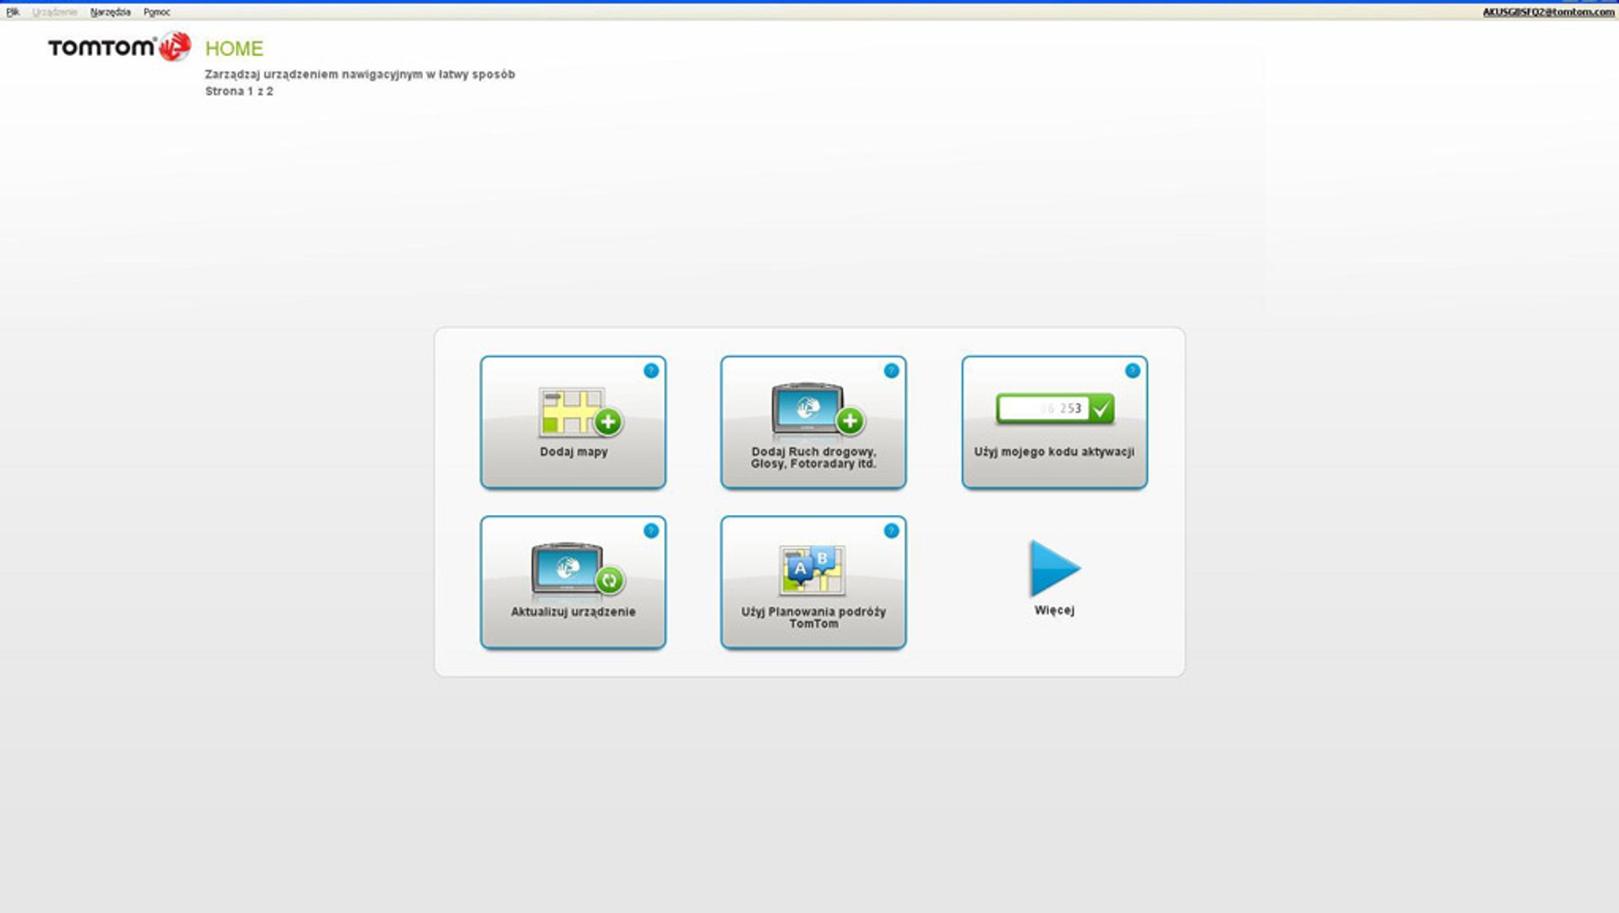
Task: Click the activation code field icon
Action: coord(1055,408)
